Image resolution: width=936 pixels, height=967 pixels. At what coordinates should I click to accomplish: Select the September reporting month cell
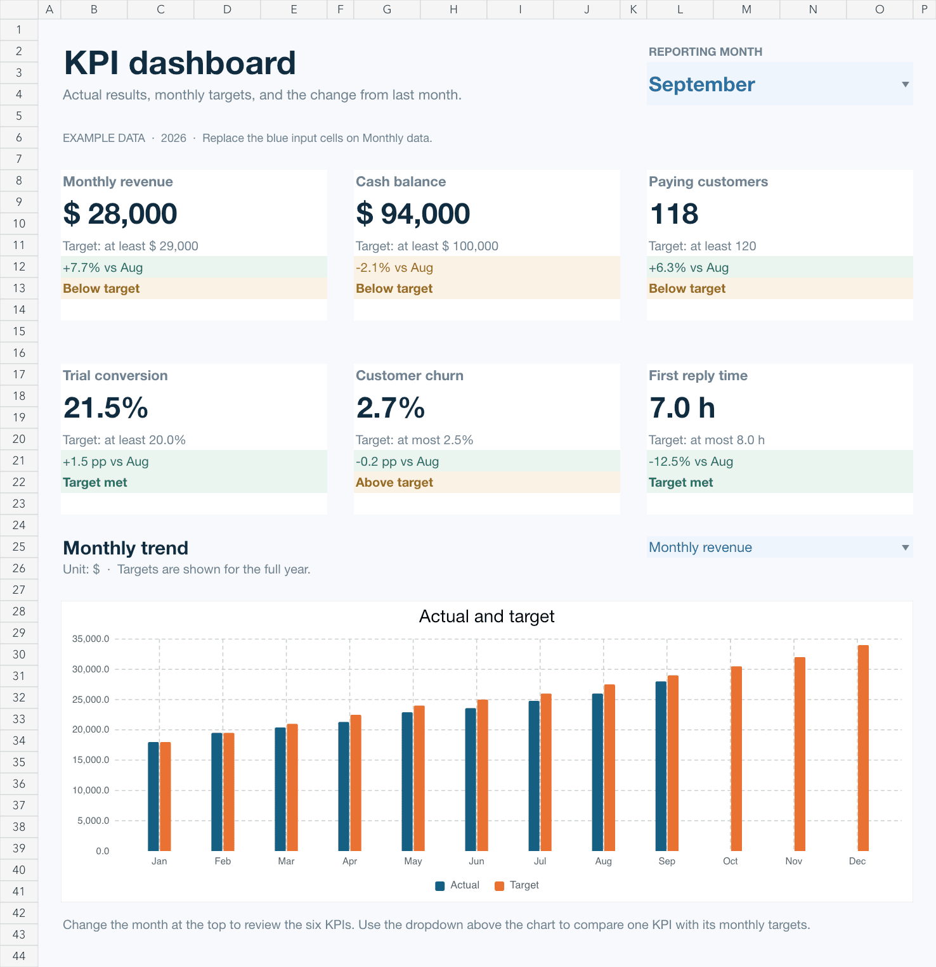point(779,84)
